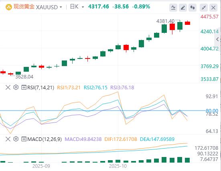
Task: Expand the RSI pane plus icon
Action: 24,88
